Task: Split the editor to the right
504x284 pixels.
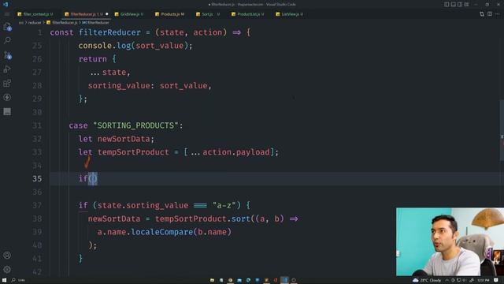Action: [x=490, y=14]
